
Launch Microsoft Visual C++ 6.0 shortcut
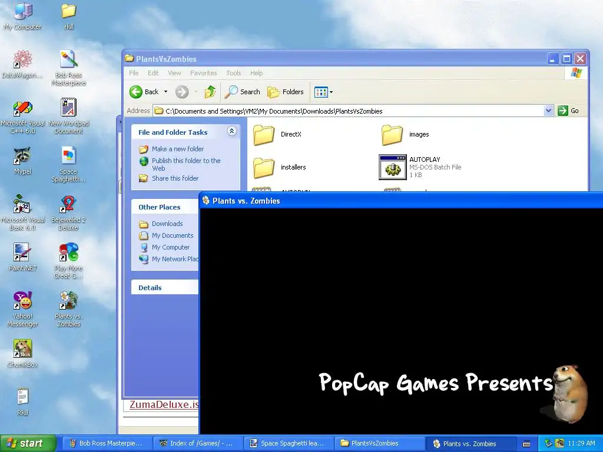(x=23, y=117)
